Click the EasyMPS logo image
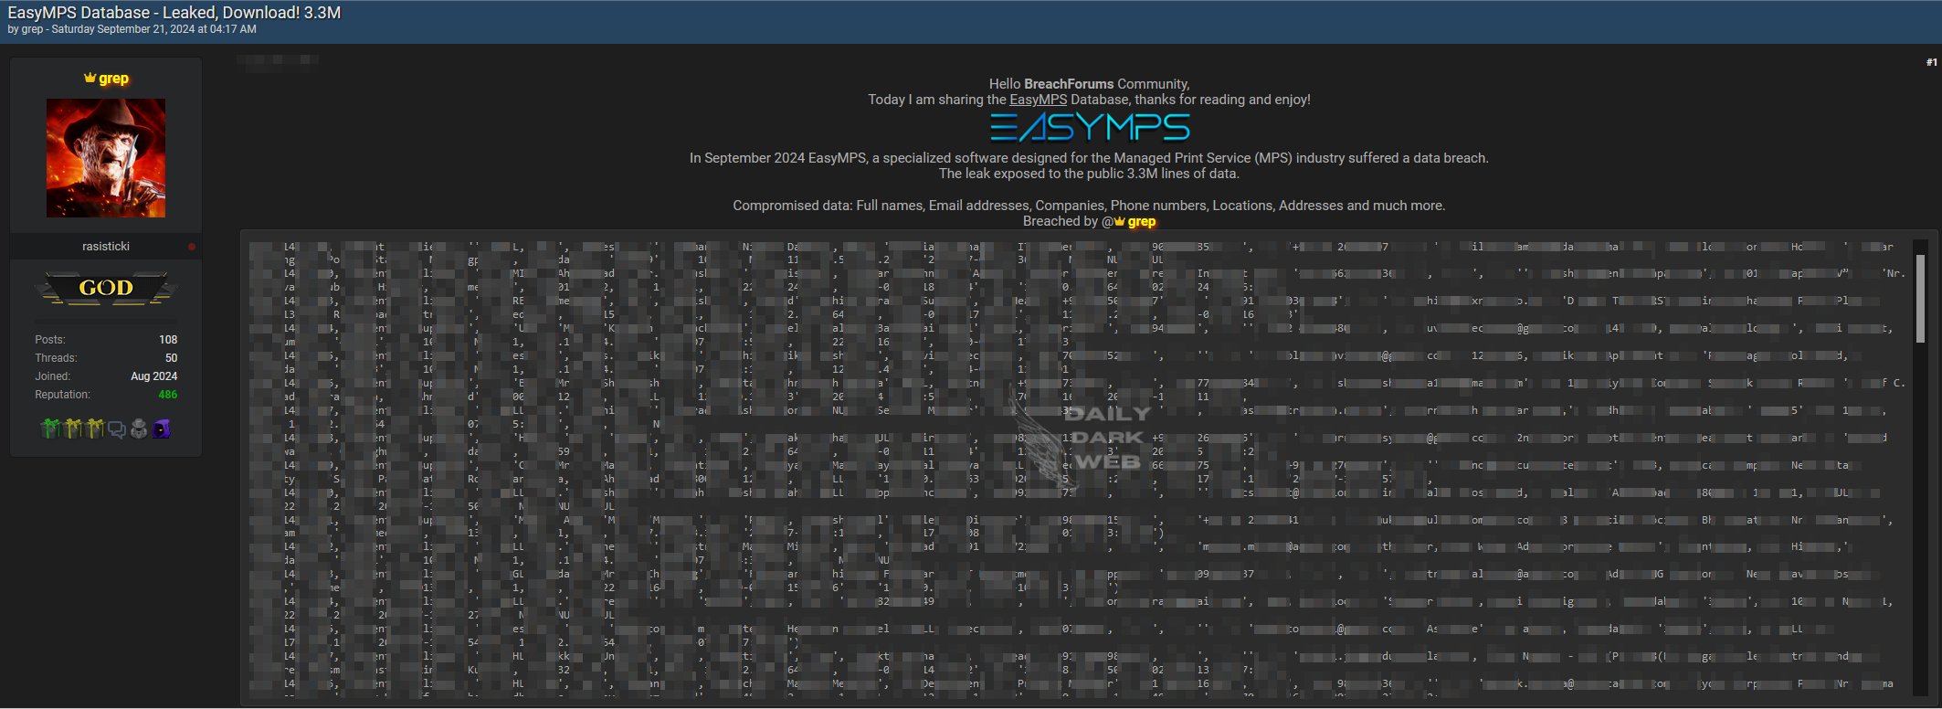 point(1089,128)
